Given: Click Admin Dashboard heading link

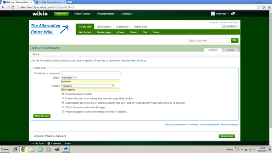Looking at the screenshot, I should pyautogui.click(x=45, y=48).
